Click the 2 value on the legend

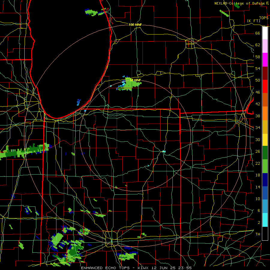click(259, 223)
